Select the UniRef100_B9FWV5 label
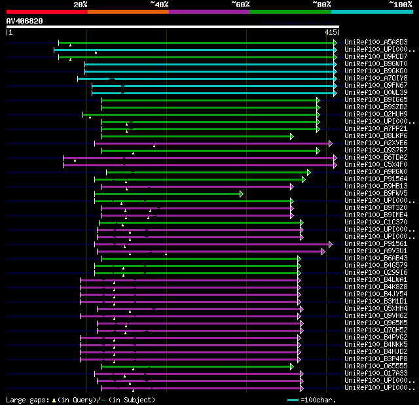The height and width of the screenshot is (405, 419). click(376, 194)
